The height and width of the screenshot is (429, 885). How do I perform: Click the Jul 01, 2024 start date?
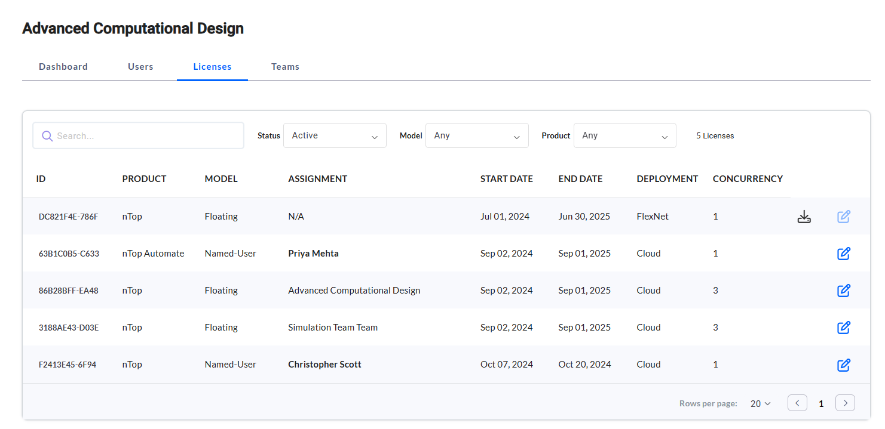504,217
